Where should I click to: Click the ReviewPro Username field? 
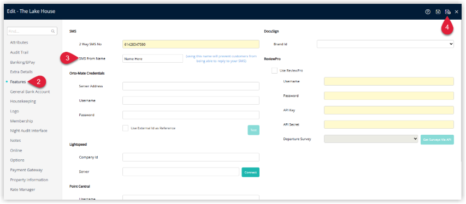tap(389, 81)
